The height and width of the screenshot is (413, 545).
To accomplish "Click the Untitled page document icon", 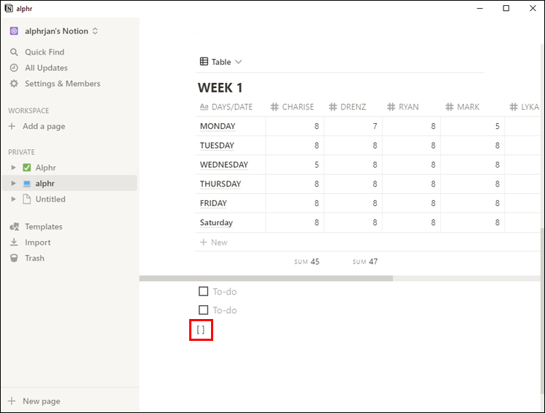I will coord(27,199).
